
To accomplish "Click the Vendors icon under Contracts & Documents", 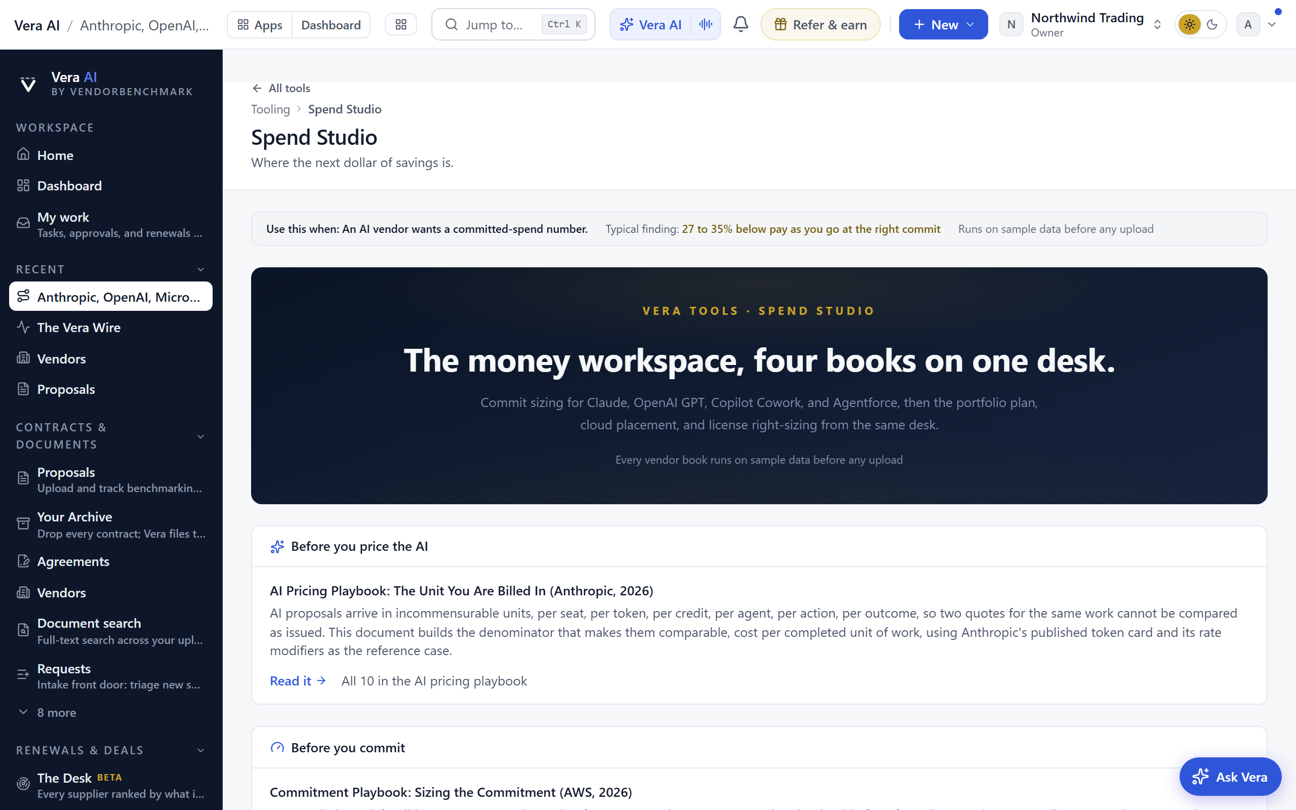I will click(23, 592).
